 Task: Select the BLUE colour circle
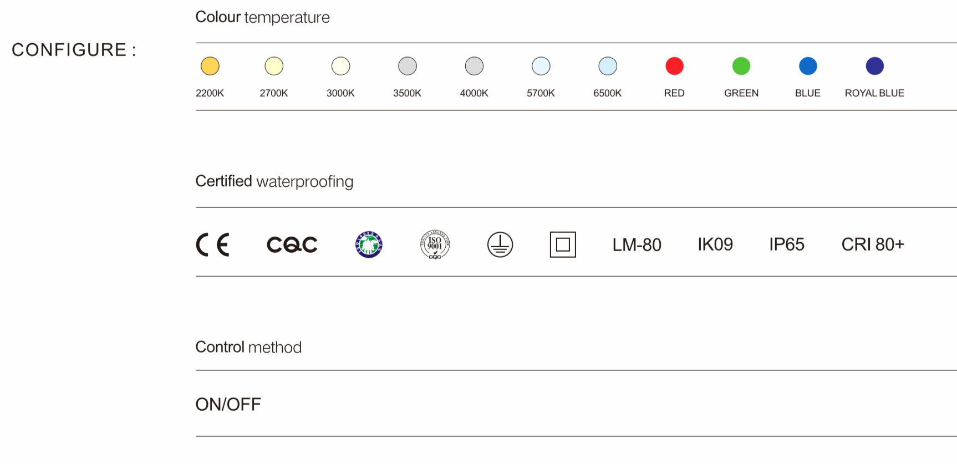coord(808,66)
